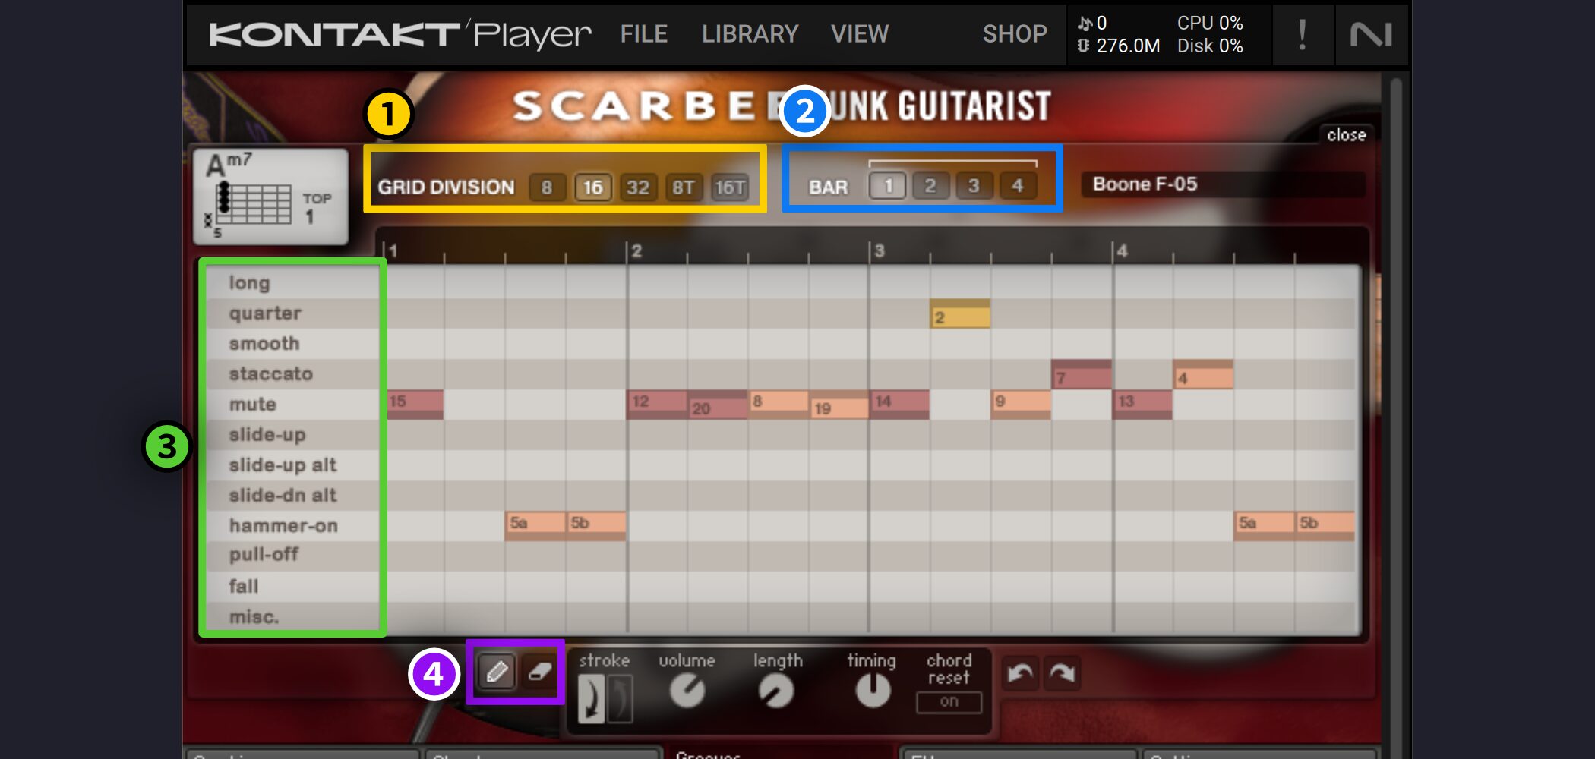Select the yellow quarter note block 2
The image size is (1595, 759).
(x=960, y=314)
